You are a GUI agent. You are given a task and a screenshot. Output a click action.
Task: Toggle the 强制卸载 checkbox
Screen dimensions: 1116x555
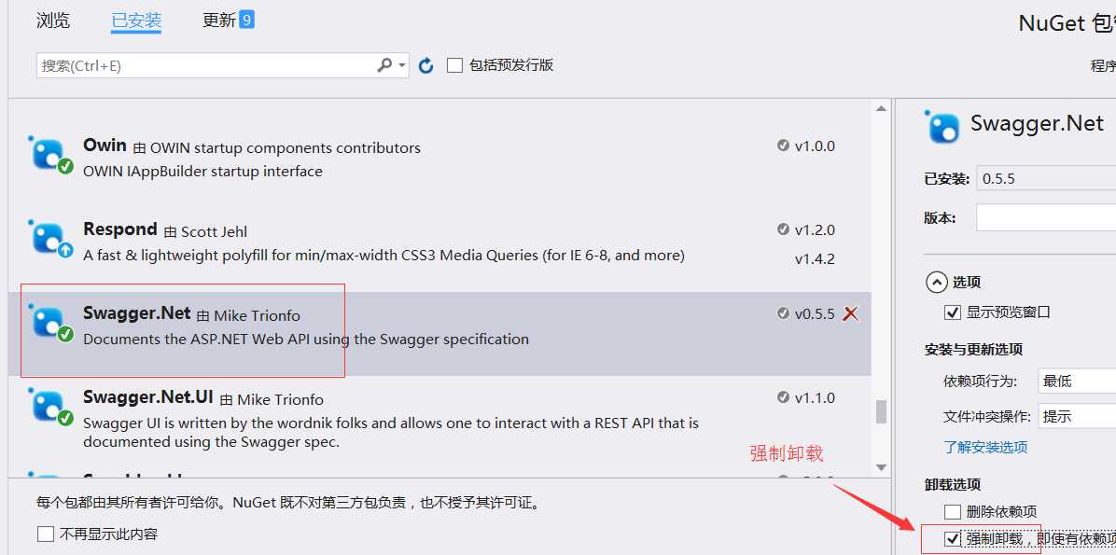tap(953, 538)
